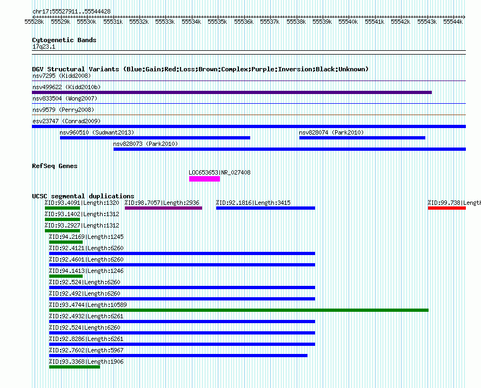
Task: Click the 55531k ruler tick label
Action: coord(113,22)
